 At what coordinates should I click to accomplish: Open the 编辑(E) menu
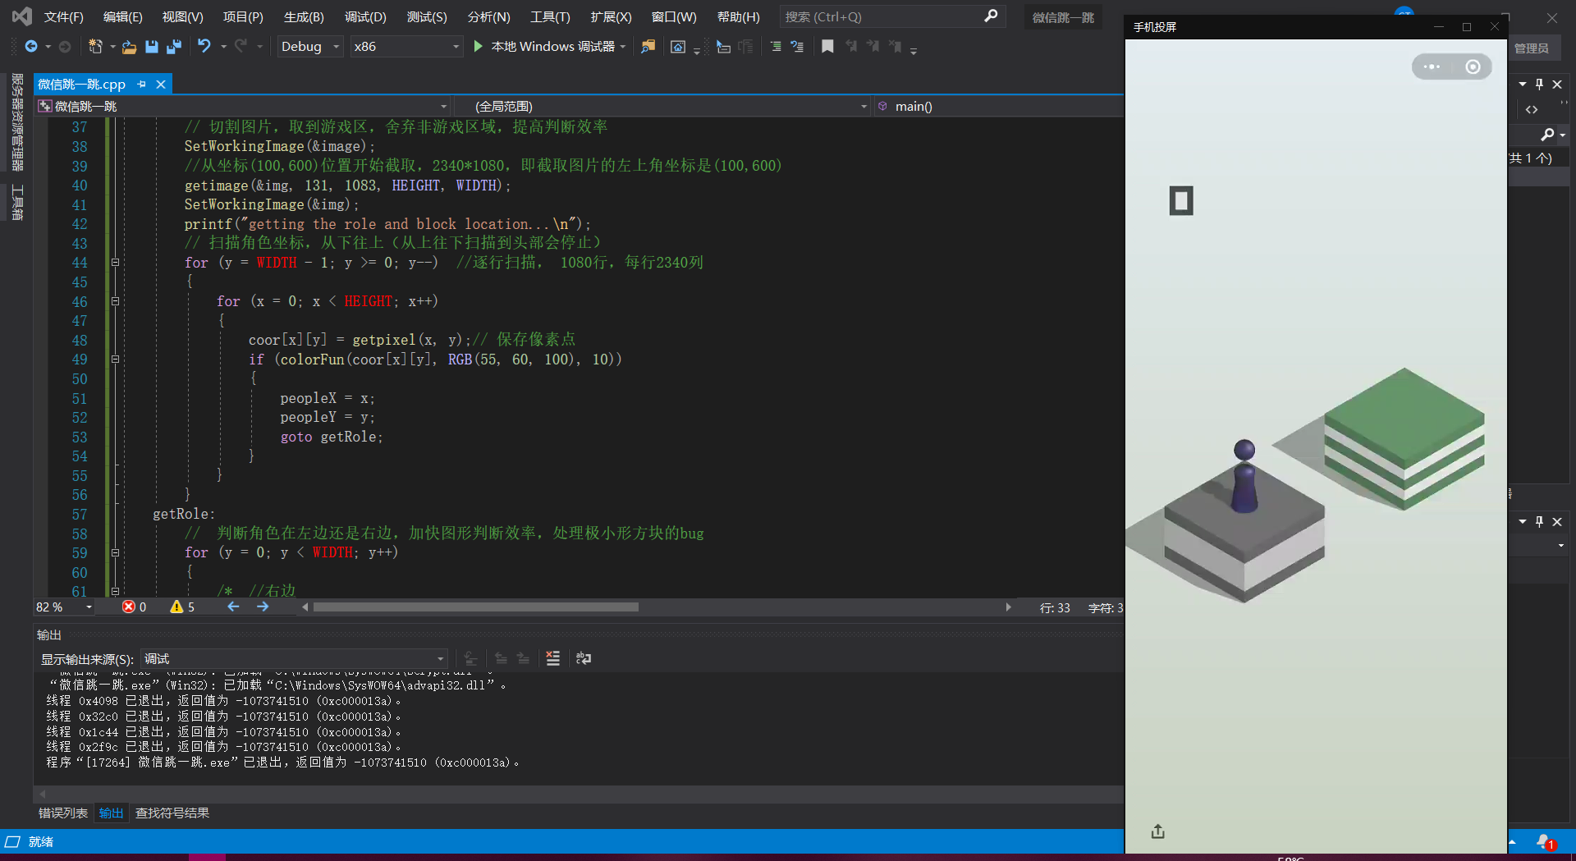(123, 16)
